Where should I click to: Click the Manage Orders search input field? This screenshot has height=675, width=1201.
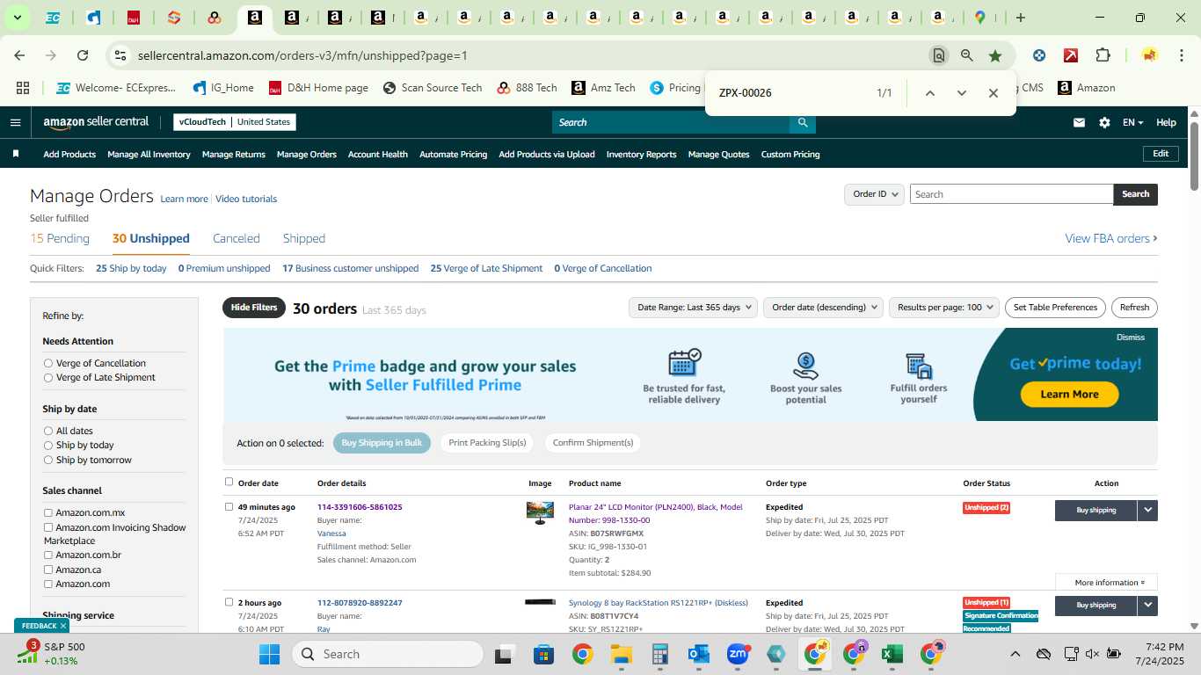tap(1011, 194)
